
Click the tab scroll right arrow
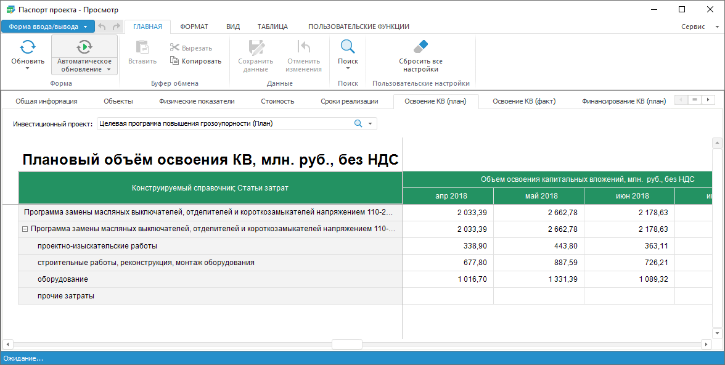(x=708, y=99)
